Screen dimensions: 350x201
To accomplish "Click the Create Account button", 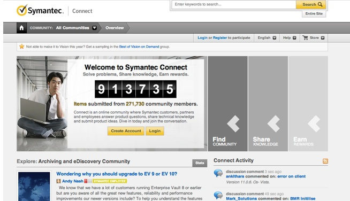I will [126, 131].
